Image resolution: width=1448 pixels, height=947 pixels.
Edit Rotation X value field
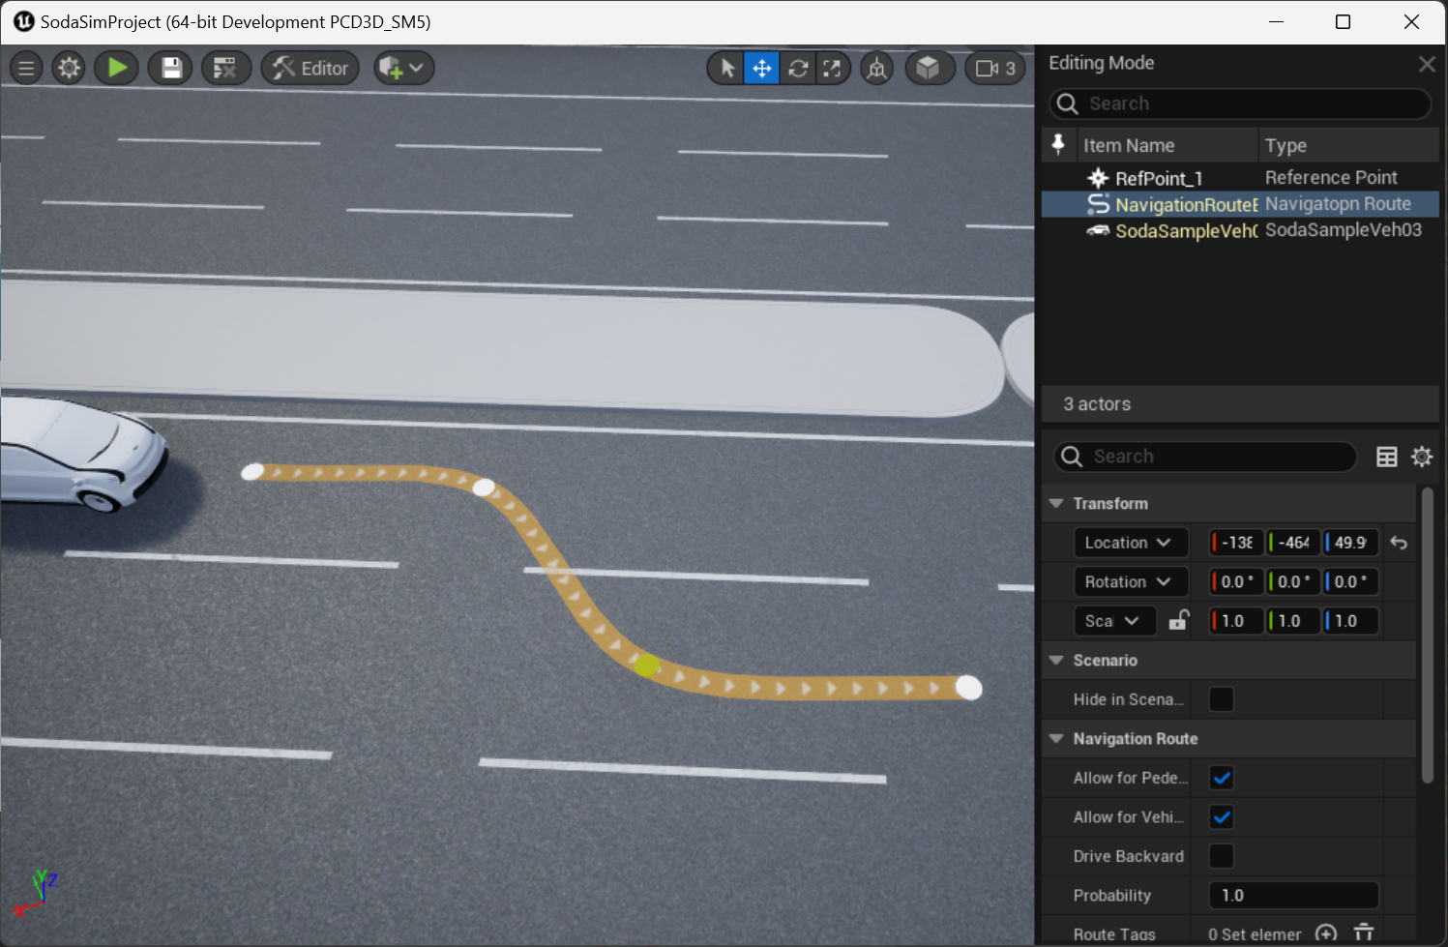tap(1237, 581)
